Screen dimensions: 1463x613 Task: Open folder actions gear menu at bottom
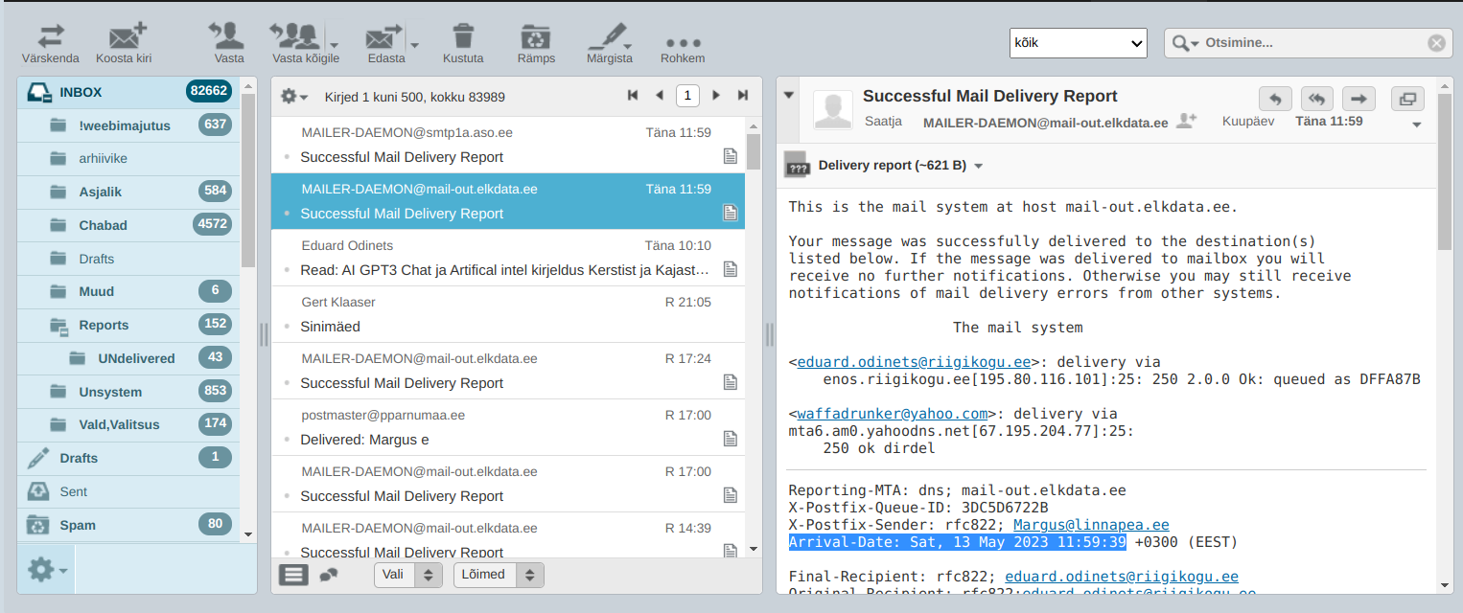pyautogui.click(x=45, y=570)
